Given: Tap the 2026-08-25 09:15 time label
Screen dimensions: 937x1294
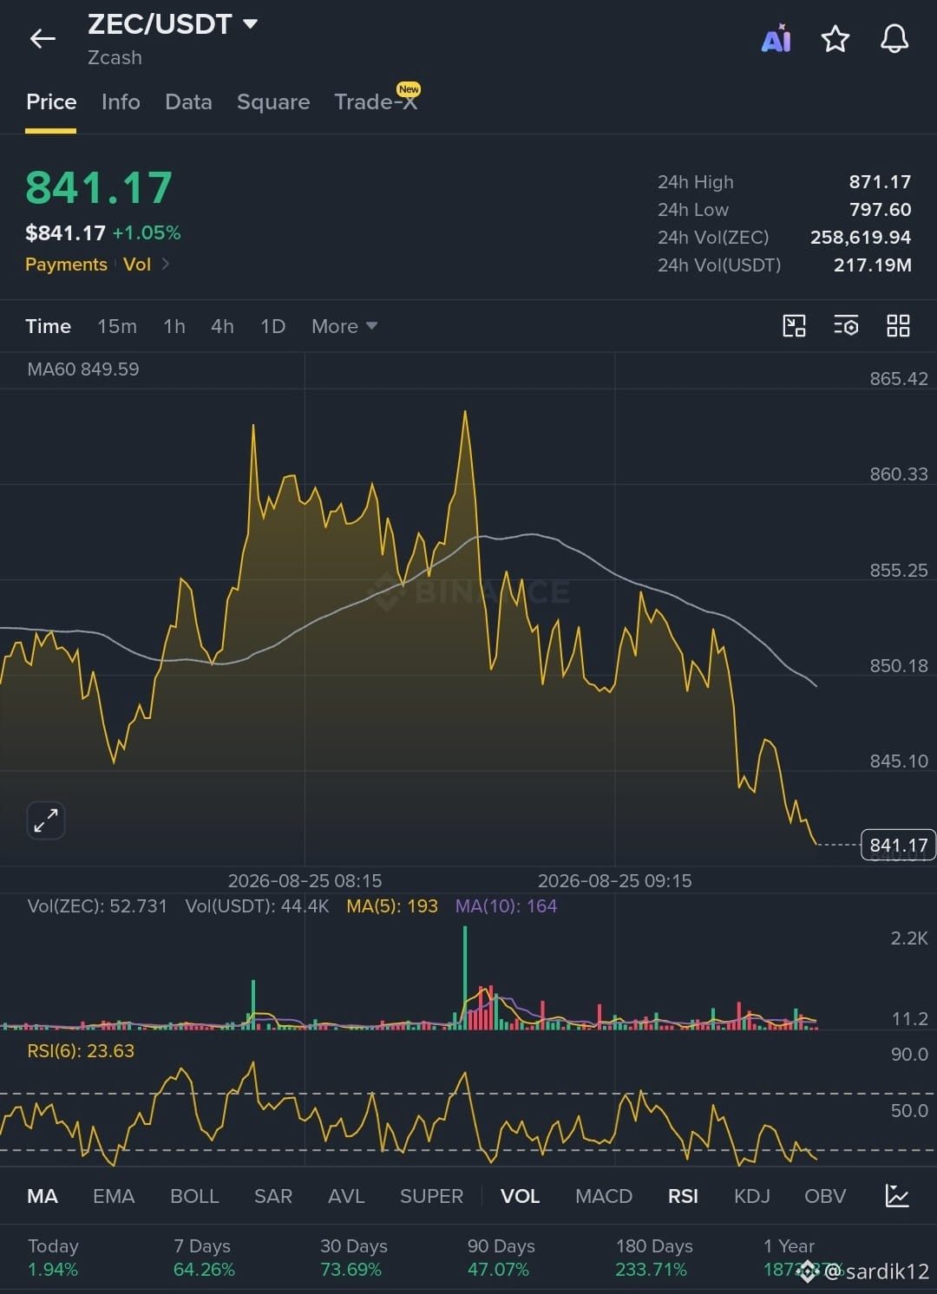Looking at the screenshot, I should [x=614, y=881].
